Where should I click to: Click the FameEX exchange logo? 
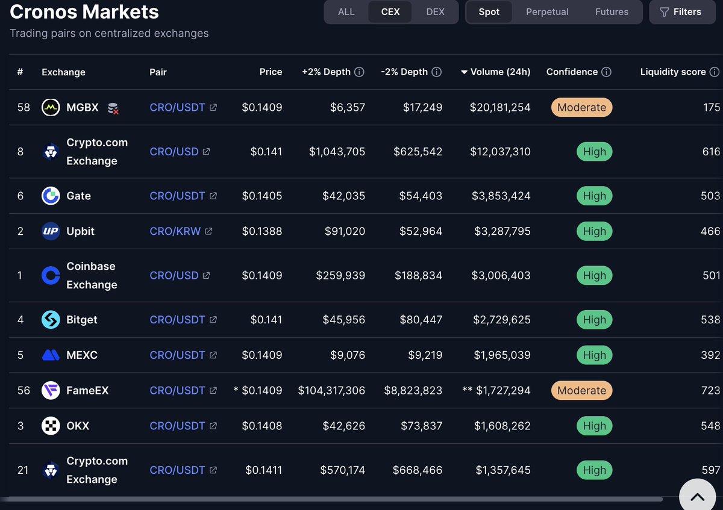pyautogui.click(x=51, y=390)
